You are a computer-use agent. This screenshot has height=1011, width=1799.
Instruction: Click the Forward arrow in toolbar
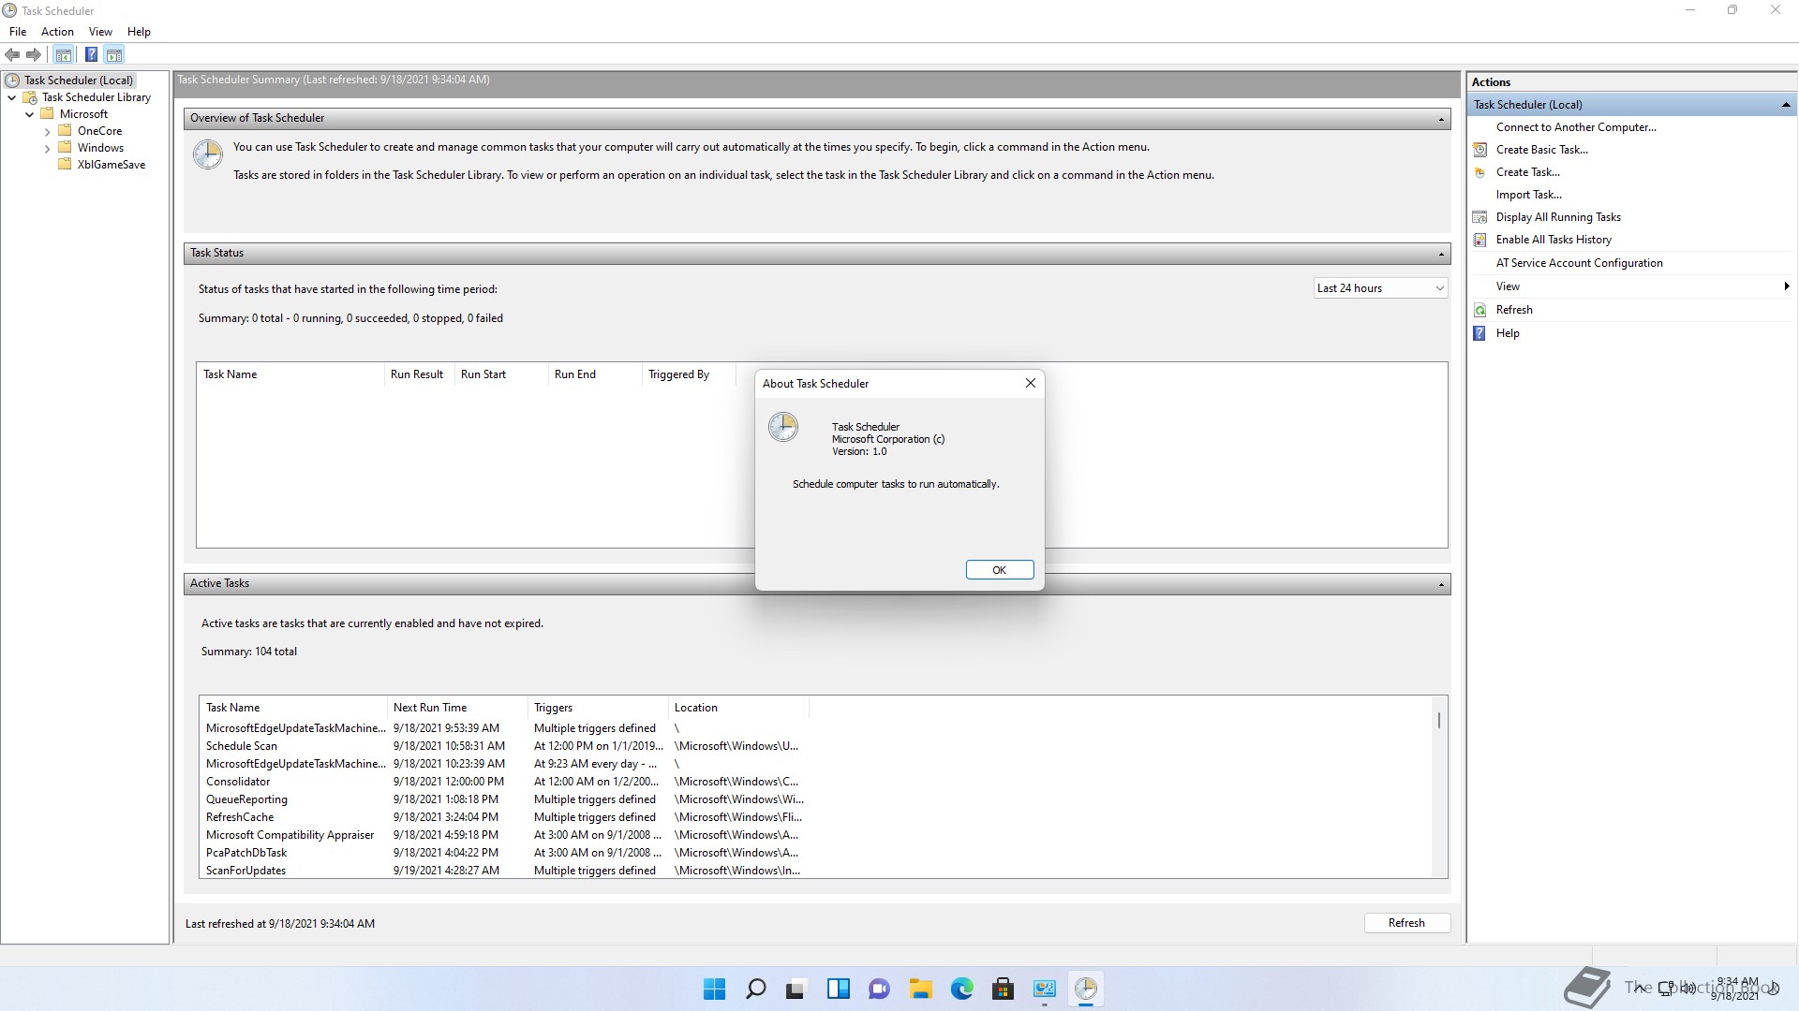tap(34, 54)
